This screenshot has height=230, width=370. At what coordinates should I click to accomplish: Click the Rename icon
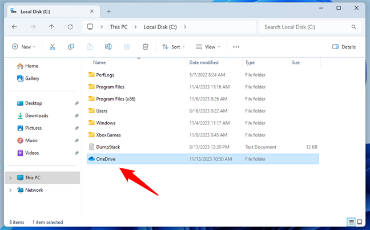tap(108, 47)
